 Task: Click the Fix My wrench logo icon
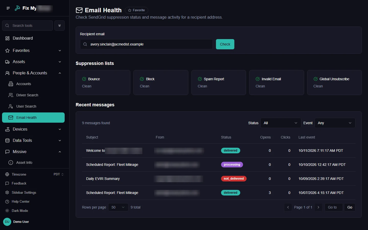tap(17, 8)
